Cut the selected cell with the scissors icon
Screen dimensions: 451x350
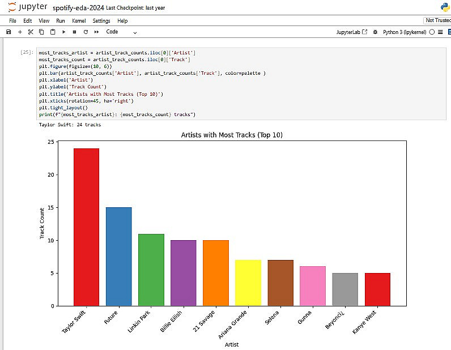pyautogui.click(x=31, y=32)
